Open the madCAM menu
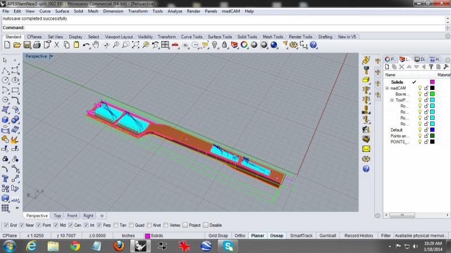Viewport: 451px width, 253px height. 231,11
